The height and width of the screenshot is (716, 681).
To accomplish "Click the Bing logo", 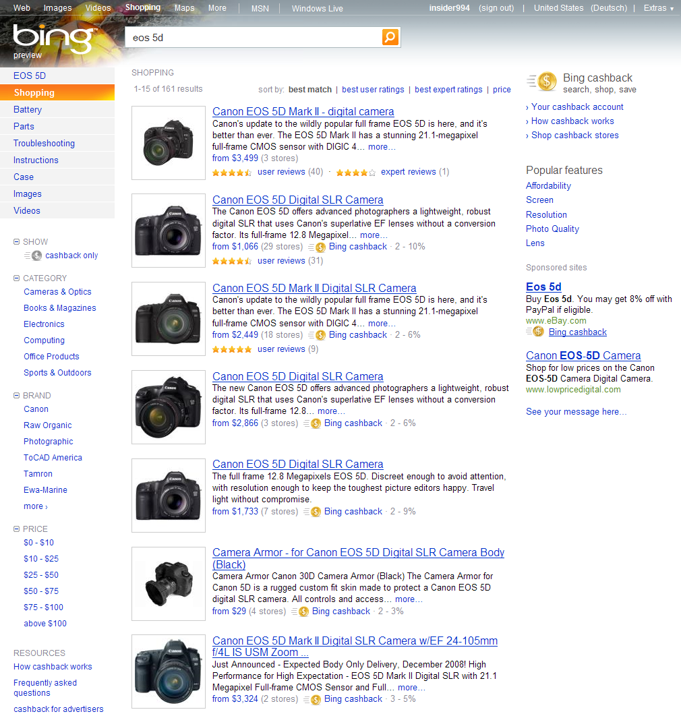I will click(52, 39).
